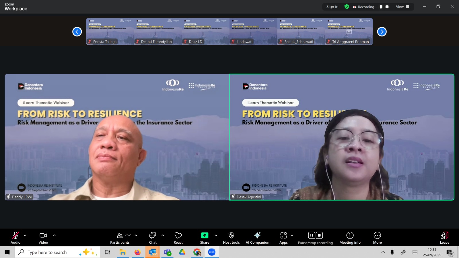
Task: Click the Sign in button
Action: tap(332, 7)
